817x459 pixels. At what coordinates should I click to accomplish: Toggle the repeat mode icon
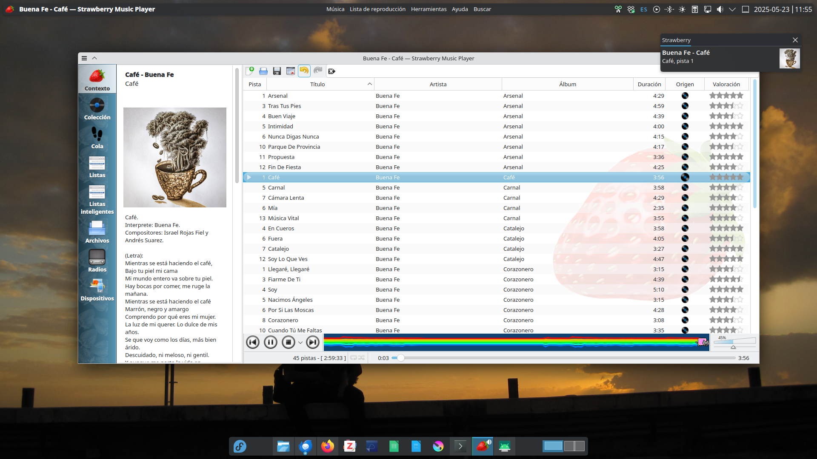tap(353, 358)
